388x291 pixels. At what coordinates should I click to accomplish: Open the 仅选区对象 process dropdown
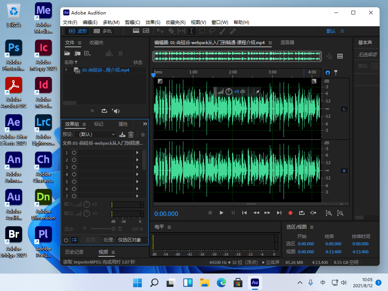pyautogui.click(x=132, y=240)
